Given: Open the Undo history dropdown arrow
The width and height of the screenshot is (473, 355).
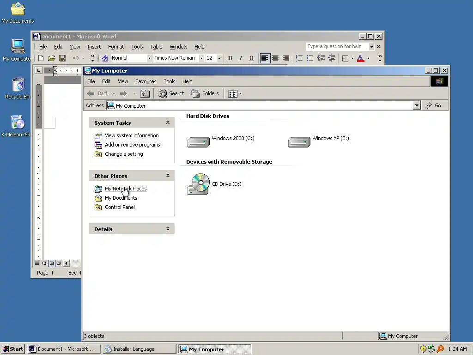Looking at the screenshot, I should click(84, 58).
